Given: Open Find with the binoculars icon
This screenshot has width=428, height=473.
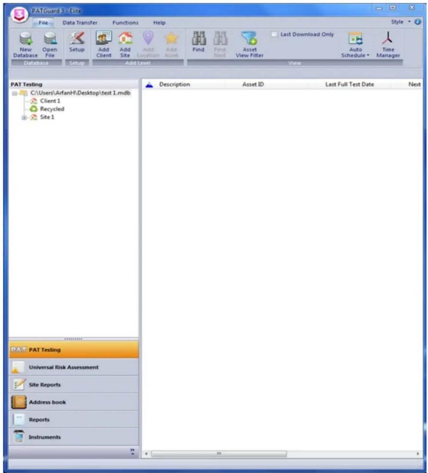Looking at the screenshot, I should [x=198, y=38].
